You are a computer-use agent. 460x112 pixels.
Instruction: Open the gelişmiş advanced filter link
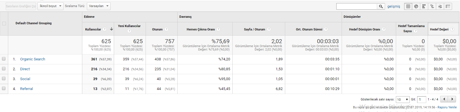click(x=394, y=6)
